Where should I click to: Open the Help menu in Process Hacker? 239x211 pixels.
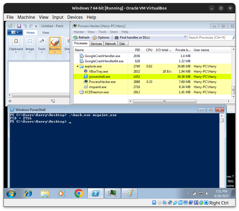[125, 32]
